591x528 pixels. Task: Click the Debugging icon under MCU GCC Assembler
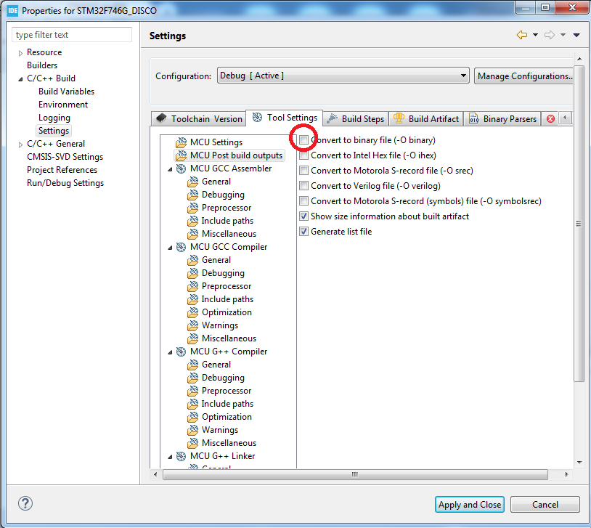(x=193, y=195)
